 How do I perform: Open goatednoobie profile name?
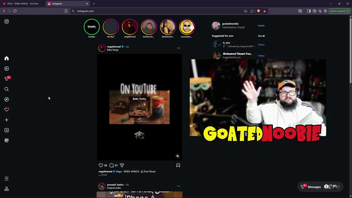230,24
